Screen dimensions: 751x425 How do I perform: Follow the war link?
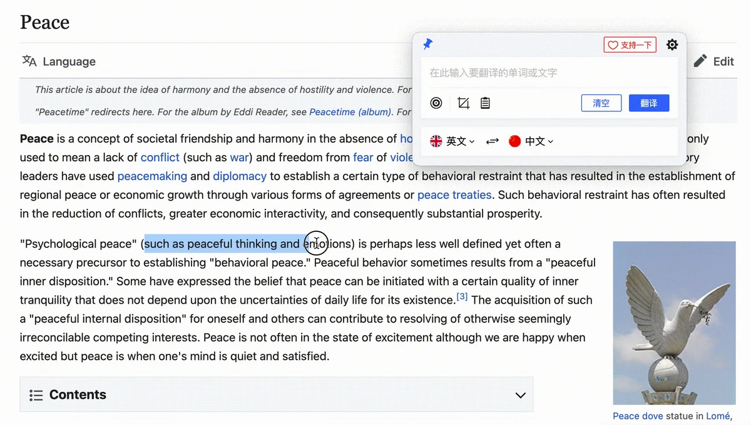pyautogui.click(x=239, y=157)
